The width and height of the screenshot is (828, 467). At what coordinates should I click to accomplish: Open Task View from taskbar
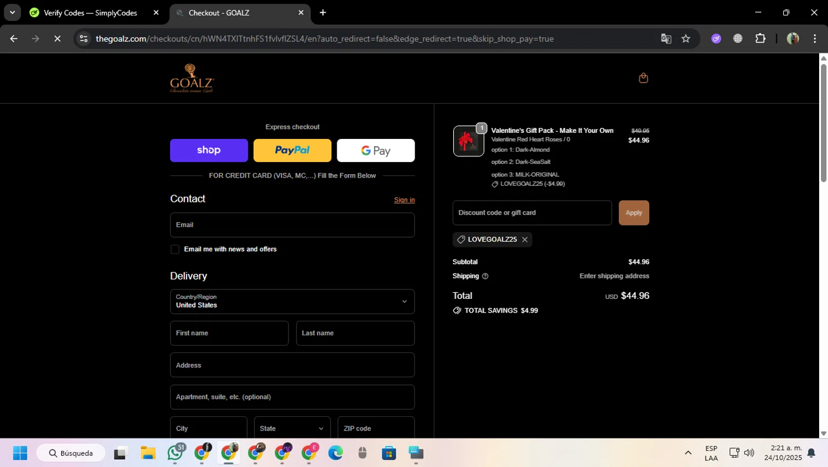pos(120,453)
